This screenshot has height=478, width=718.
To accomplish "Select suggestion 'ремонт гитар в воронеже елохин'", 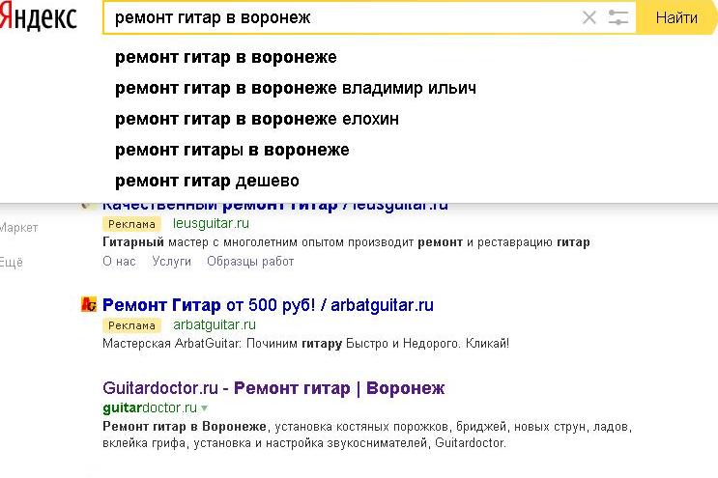I will pos(257,119).
